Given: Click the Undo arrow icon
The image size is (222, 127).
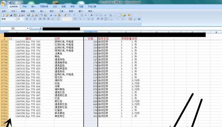Looking at the screenshot, I should (69, 15).
